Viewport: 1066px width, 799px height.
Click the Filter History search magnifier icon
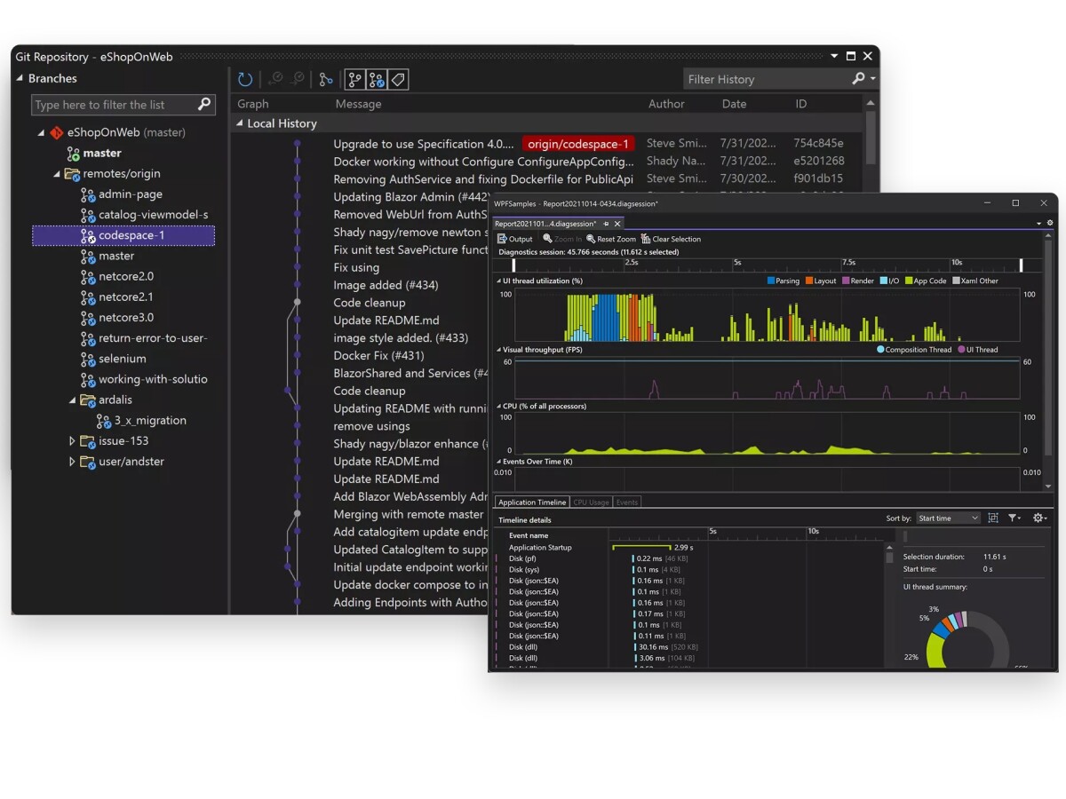pos(858,79)
